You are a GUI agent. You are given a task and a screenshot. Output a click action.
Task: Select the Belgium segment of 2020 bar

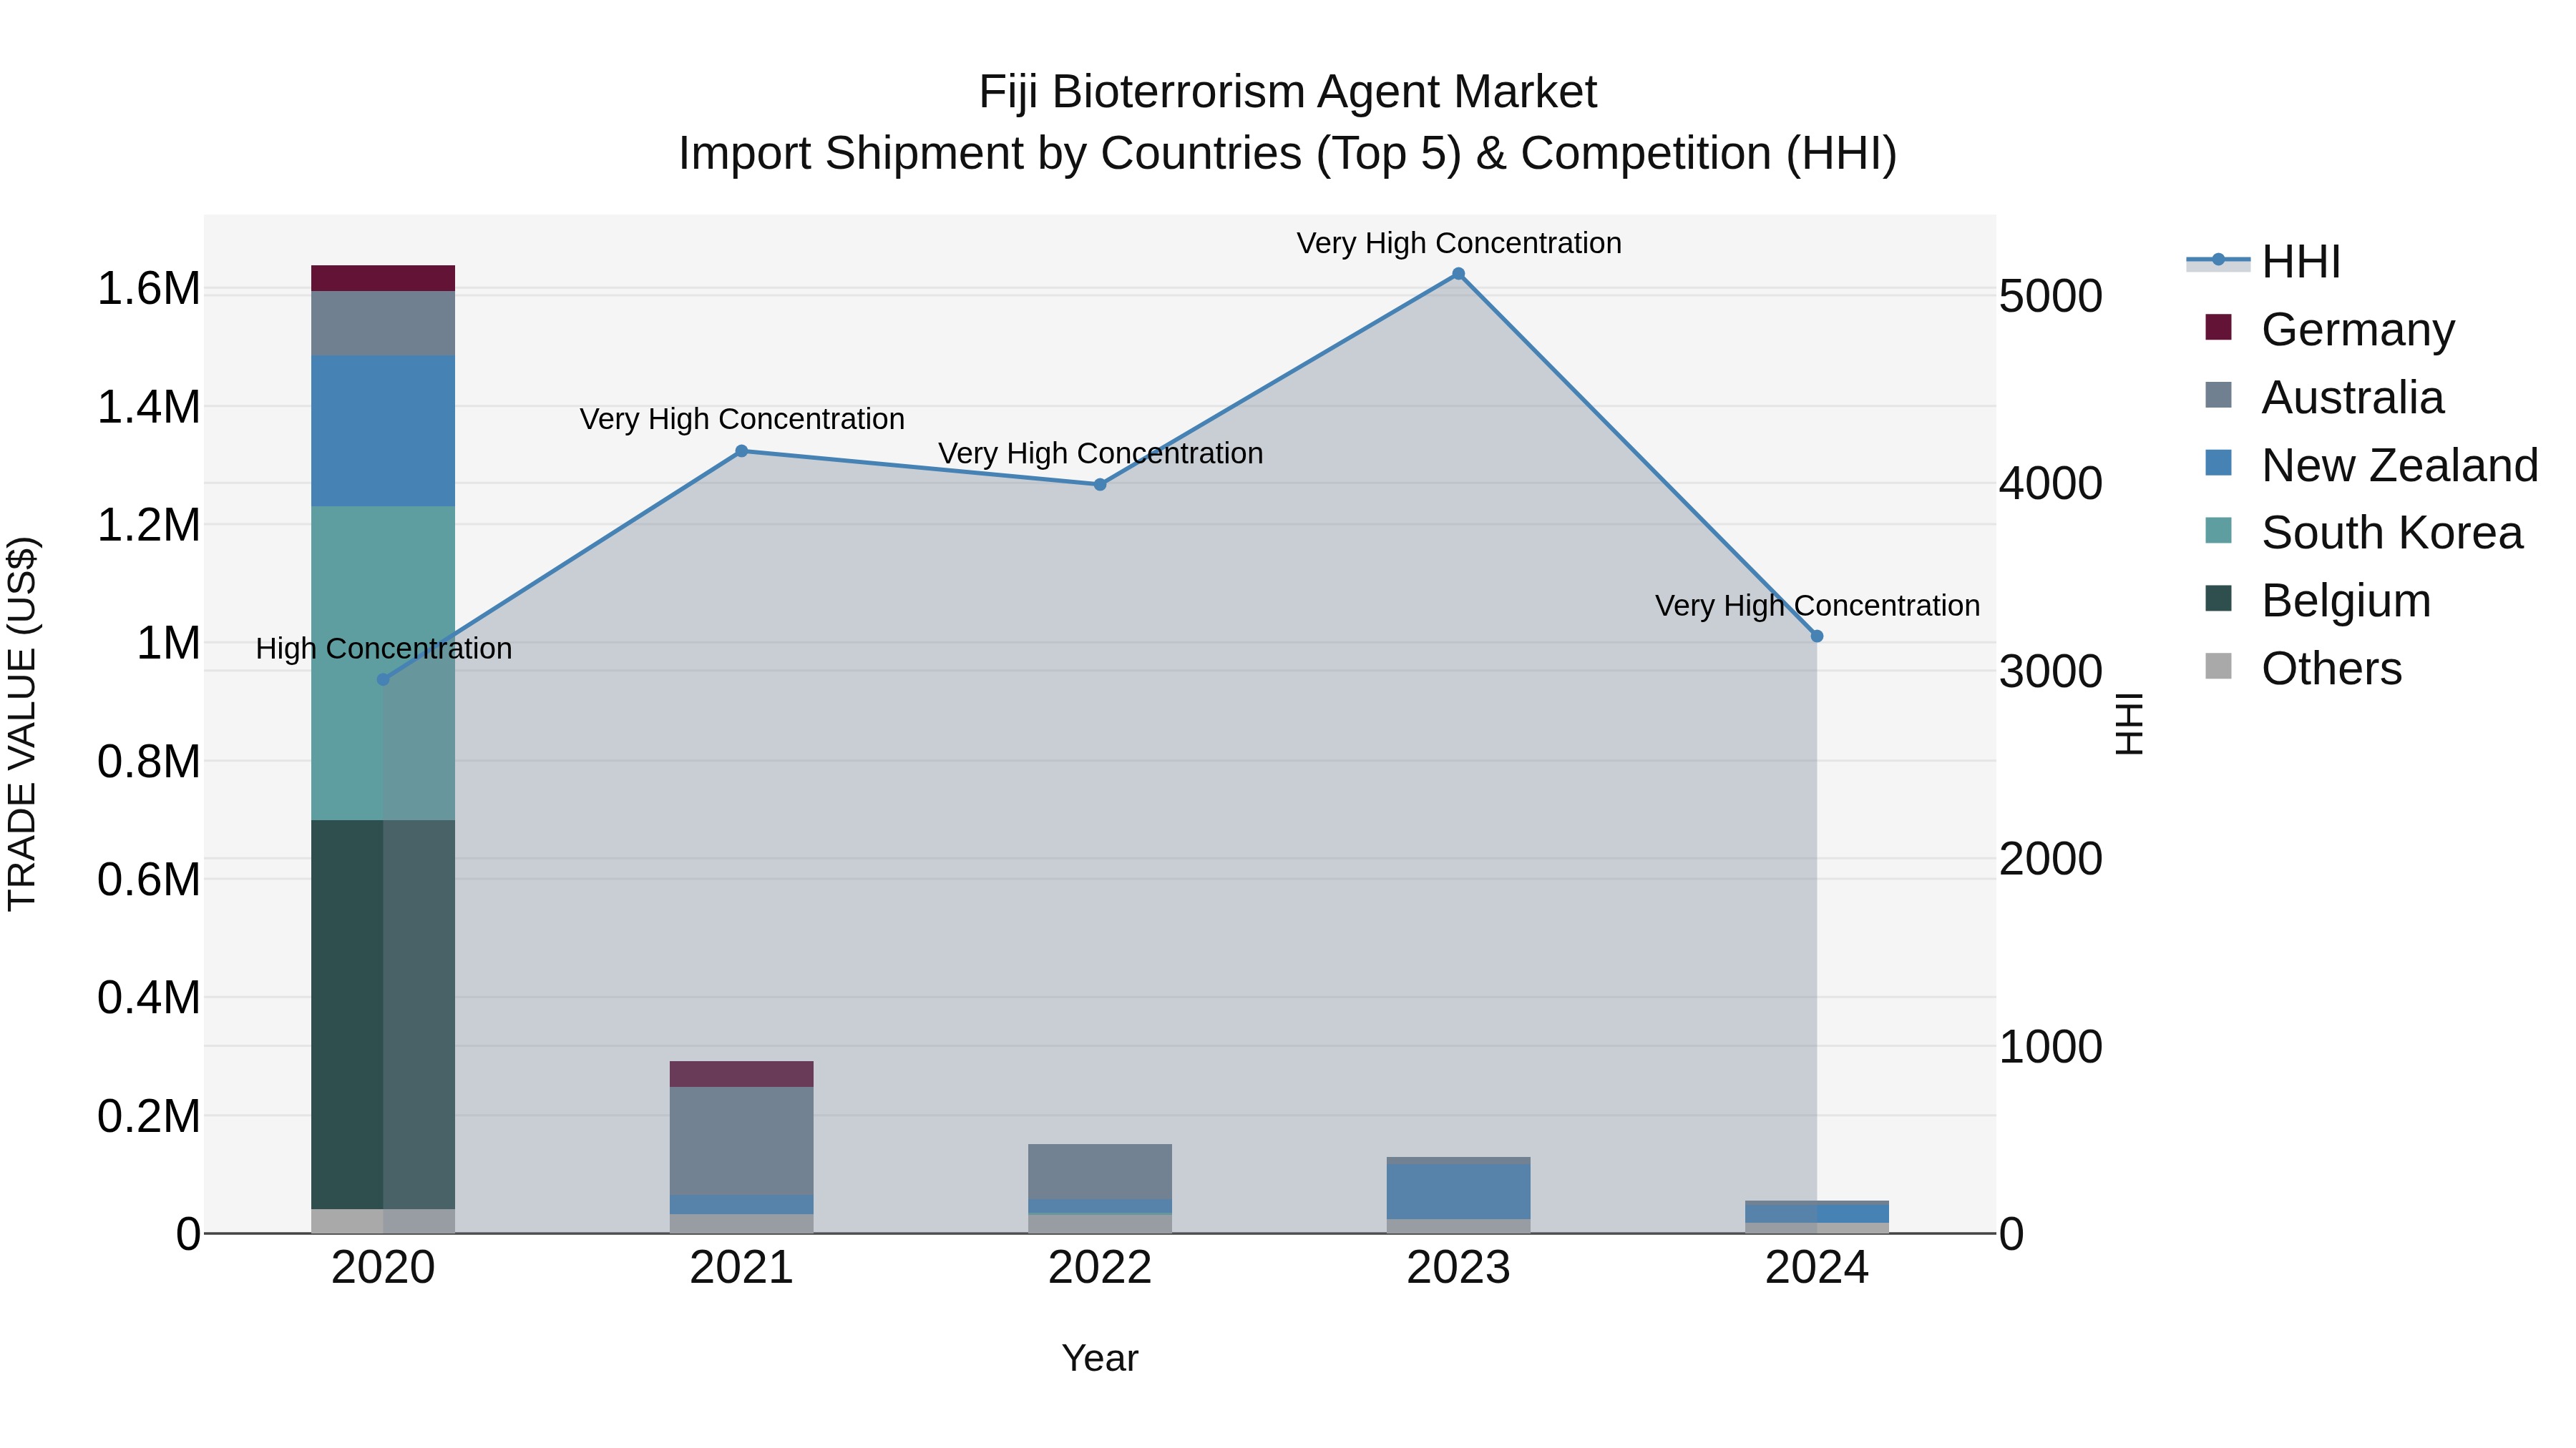tap(383, 1014)
